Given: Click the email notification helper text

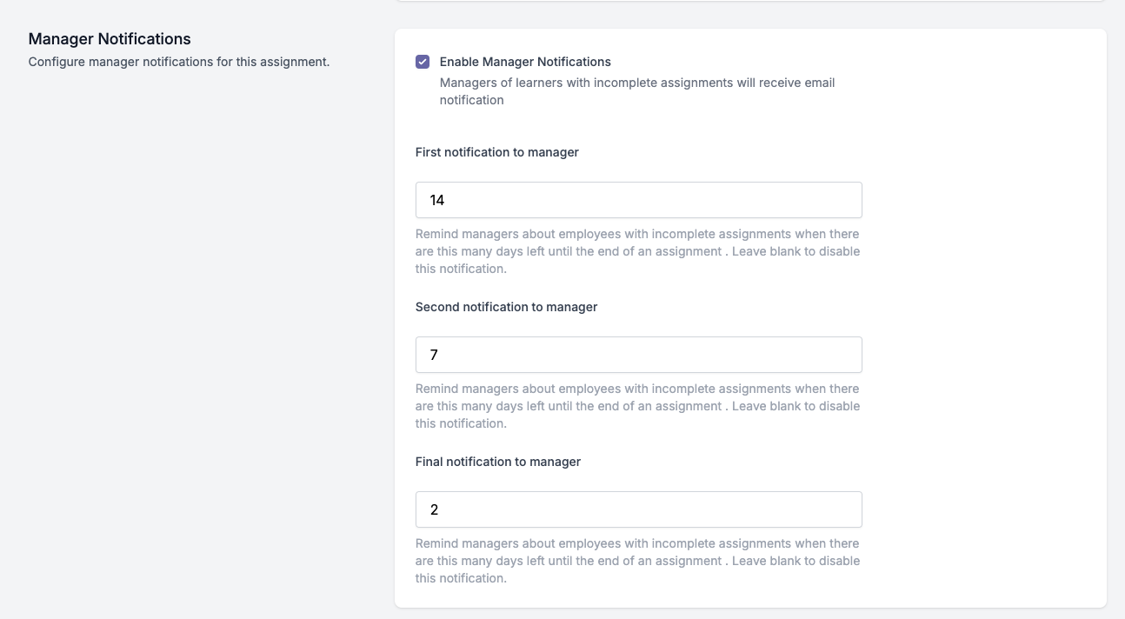Looking at the screenshot, I should pyautogui.click(x=637, y=91).
